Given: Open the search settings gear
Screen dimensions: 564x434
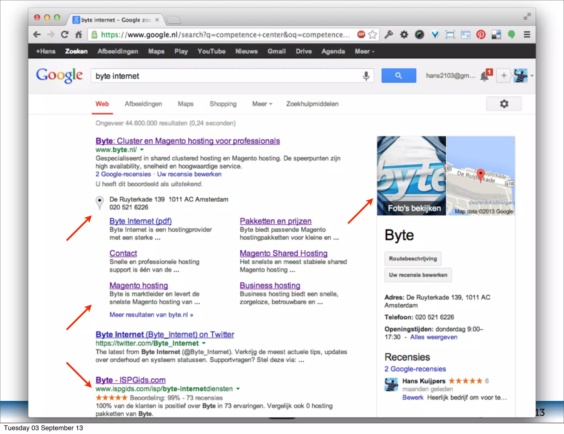Looking at the screenshot, I should coord(504,104).
